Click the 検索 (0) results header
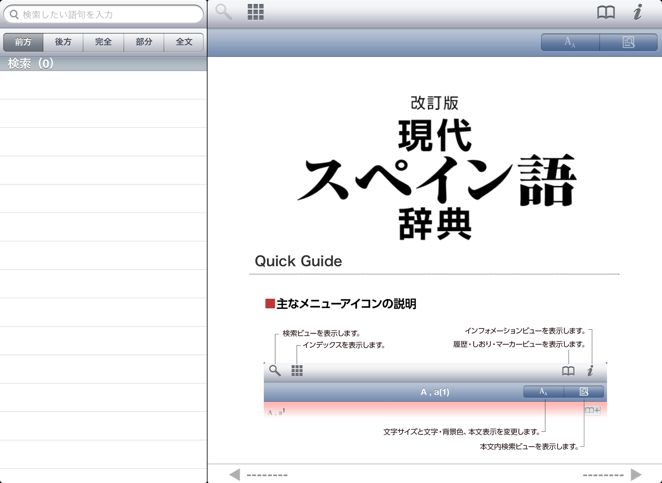Screen dimensions: 662x483 point(31,64)
